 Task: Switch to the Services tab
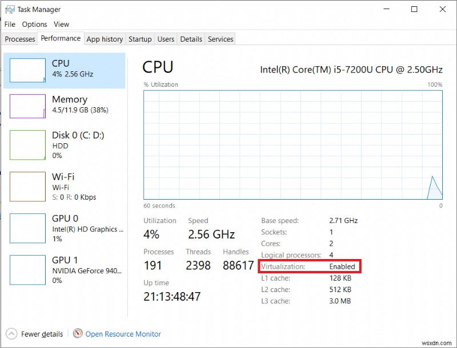(x=220, y=39)
